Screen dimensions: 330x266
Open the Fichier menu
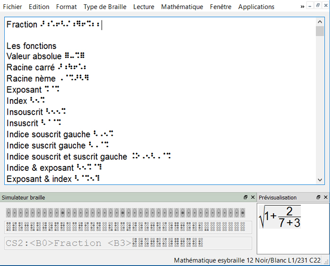[12, 7]
